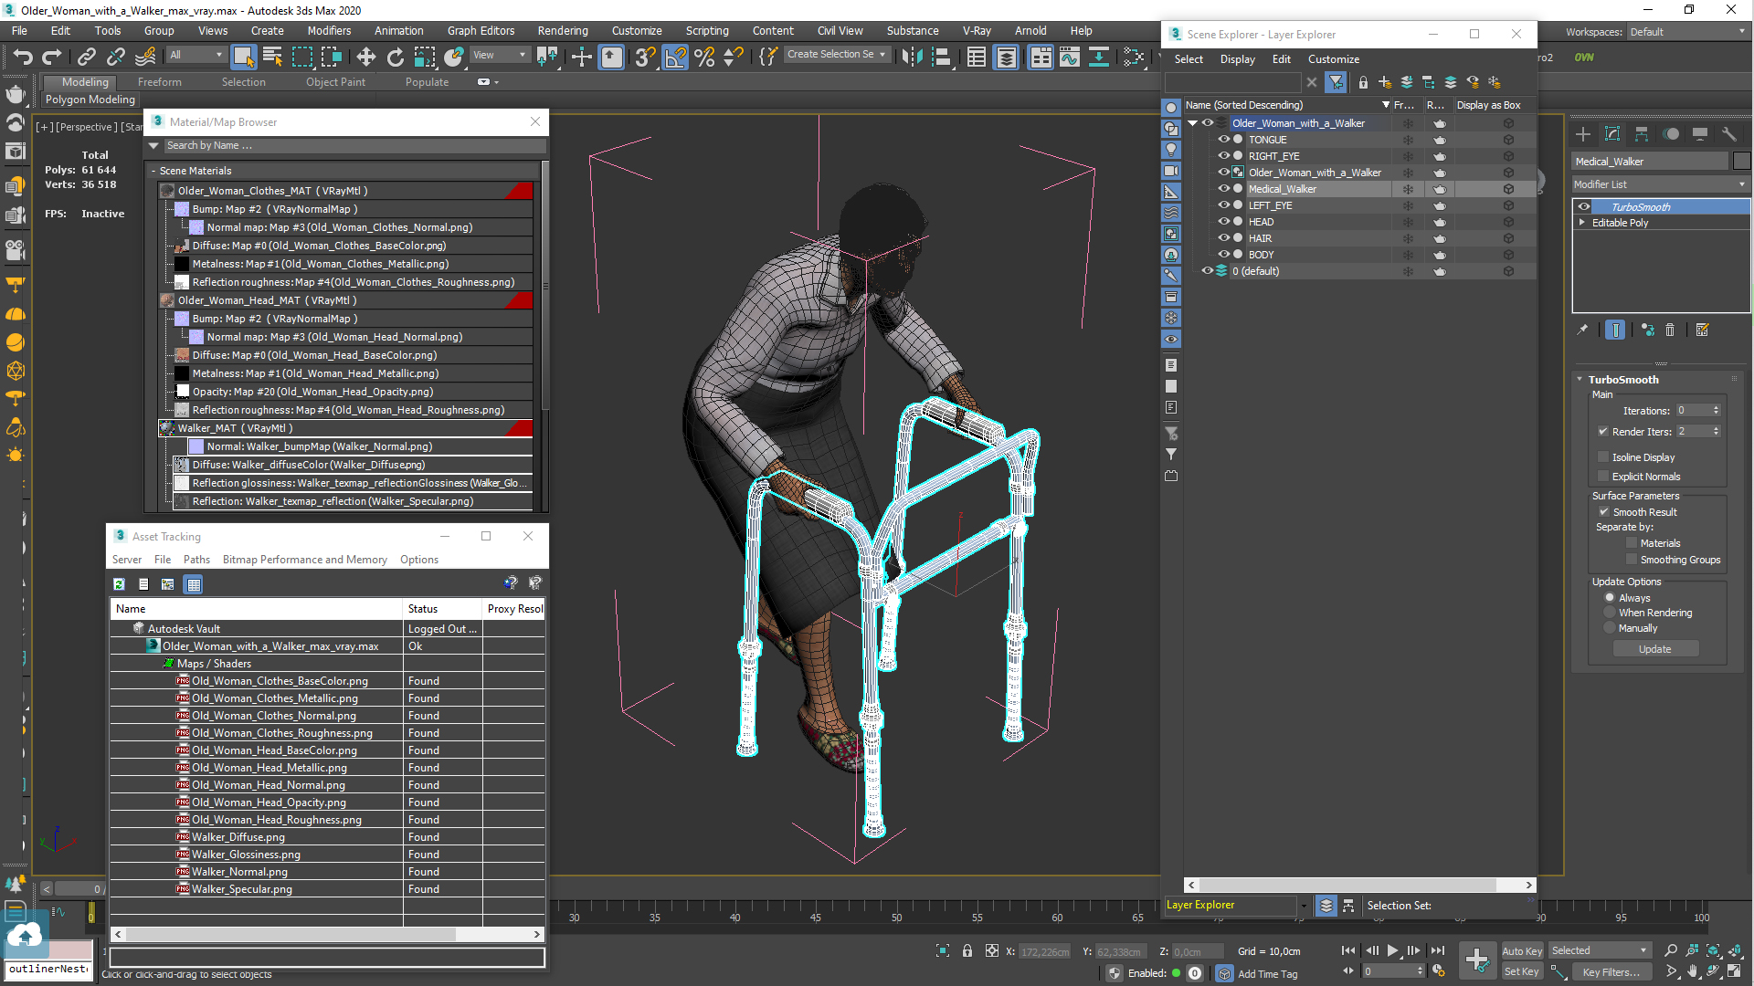
Task: Switch to the Freeform ribbon tab
Action: click(x=159, y=82)
